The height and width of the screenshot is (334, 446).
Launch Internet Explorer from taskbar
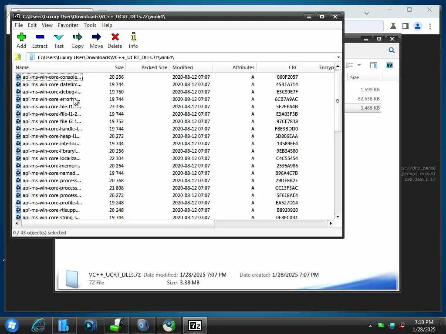(x=38, y=325)
